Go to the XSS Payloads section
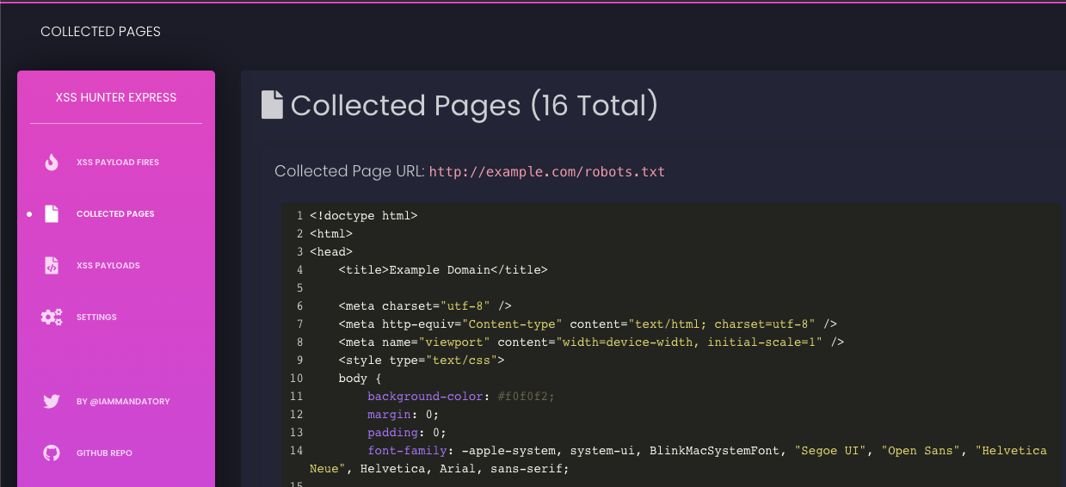The width and height of the screenshot is (1066, 487). pyautogui.click(x=108, y=265)
